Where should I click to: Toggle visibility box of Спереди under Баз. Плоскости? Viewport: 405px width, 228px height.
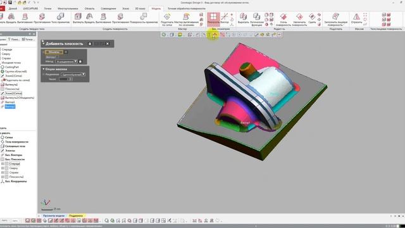3,164
